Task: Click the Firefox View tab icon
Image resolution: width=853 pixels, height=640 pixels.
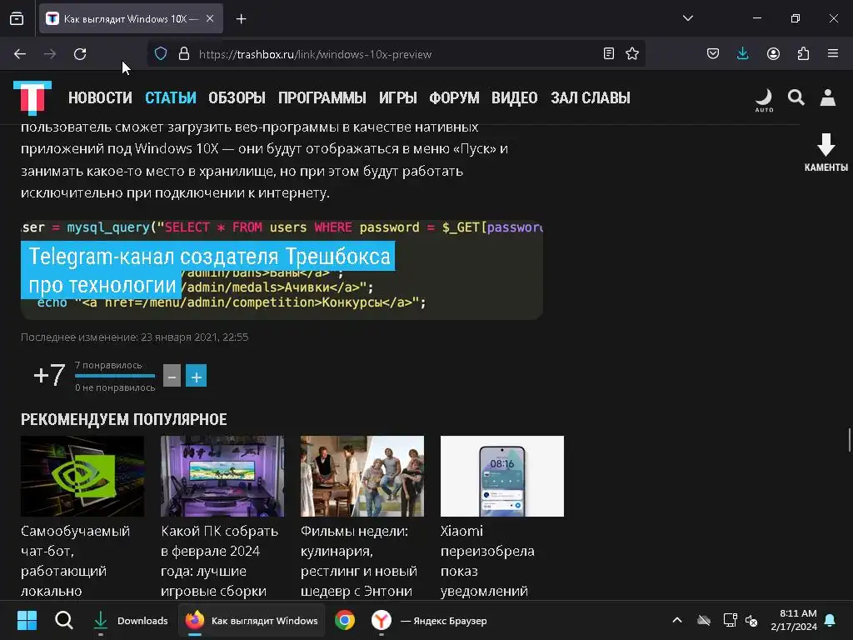Action: [17, 18]
